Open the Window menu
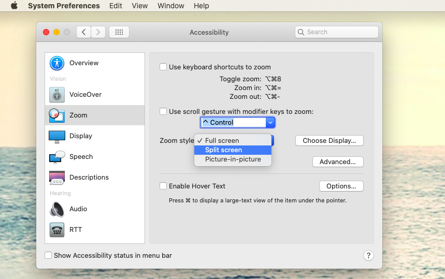This screenshot has width=445, height=279. point(171,6)
